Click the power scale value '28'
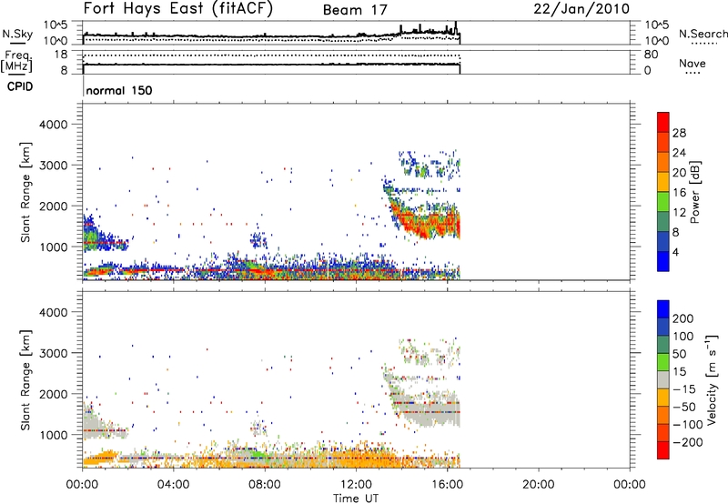Viewport: 728px width, 504px height. (x=679, y=133)
